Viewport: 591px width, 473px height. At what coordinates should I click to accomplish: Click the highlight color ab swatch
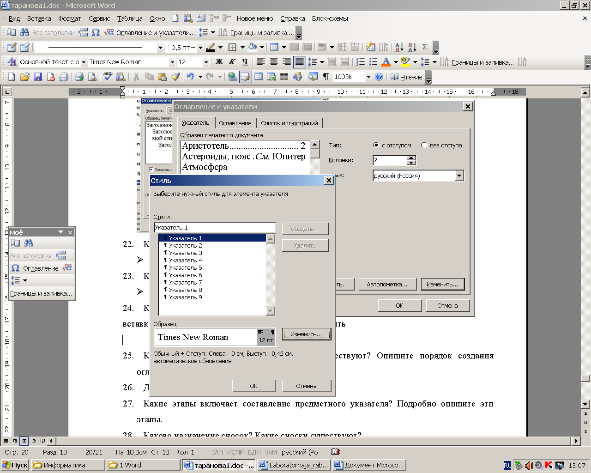coord(405,62)
